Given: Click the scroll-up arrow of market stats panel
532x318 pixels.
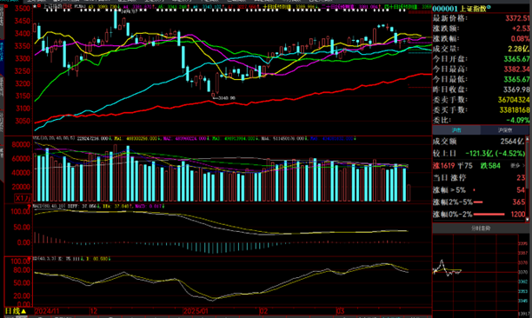Looking at the screenshot, I should [528, 139].
